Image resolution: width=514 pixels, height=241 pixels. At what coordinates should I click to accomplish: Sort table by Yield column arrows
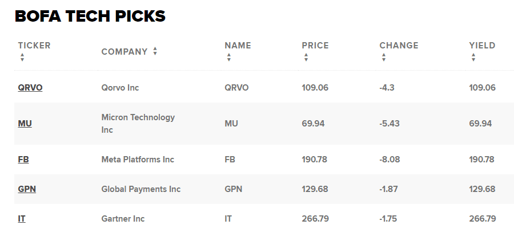click(473, 58)
